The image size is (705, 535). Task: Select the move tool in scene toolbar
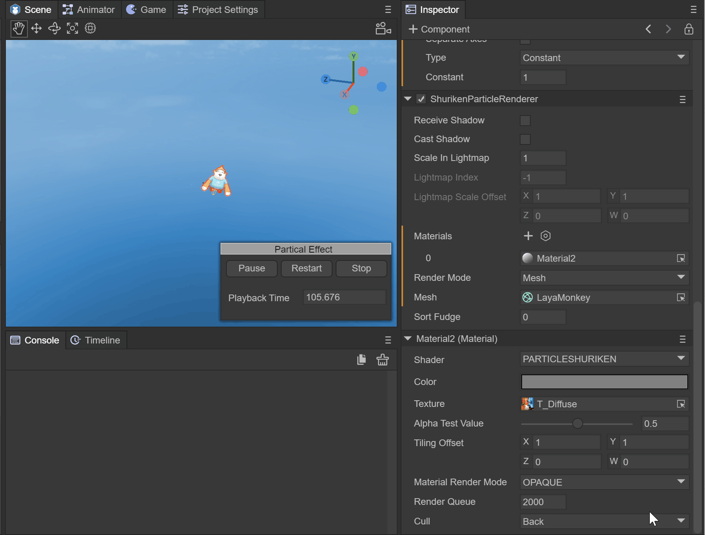click(36, 29)
